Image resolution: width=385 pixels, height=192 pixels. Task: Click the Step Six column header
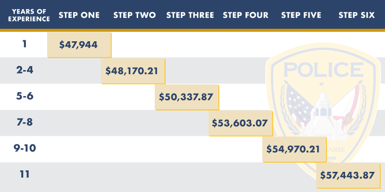point(356,15)
